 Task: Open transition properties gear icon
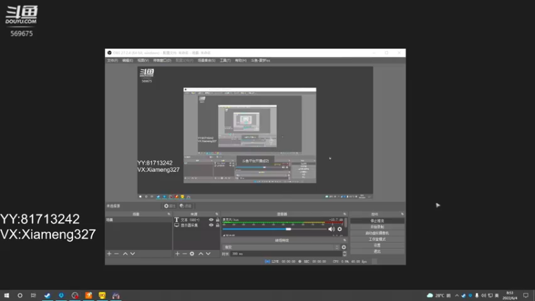click(x=344, y=247)
